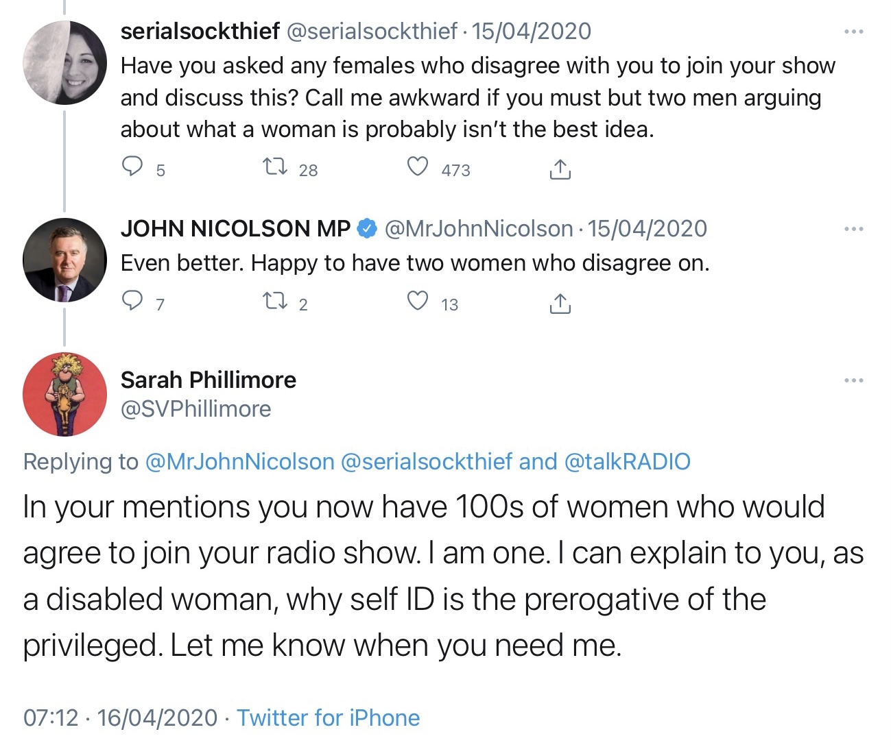Image resolution: width=891 pixels, height=747 pixels.
Task: Like John Nicolson's tweet
Action: 418,302
